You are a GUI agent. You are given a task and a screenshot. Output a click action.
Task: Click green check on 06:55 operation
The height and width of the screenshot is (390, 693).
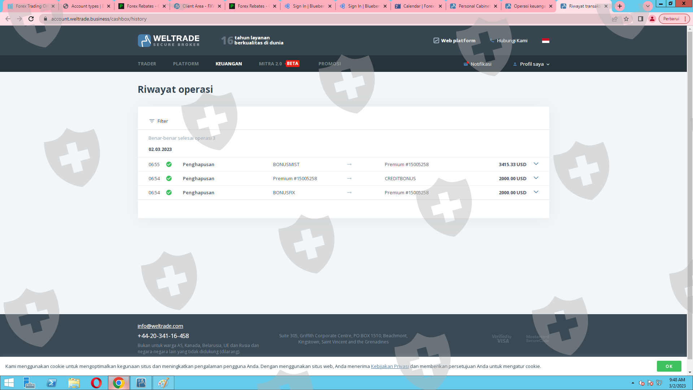(169, 164)
